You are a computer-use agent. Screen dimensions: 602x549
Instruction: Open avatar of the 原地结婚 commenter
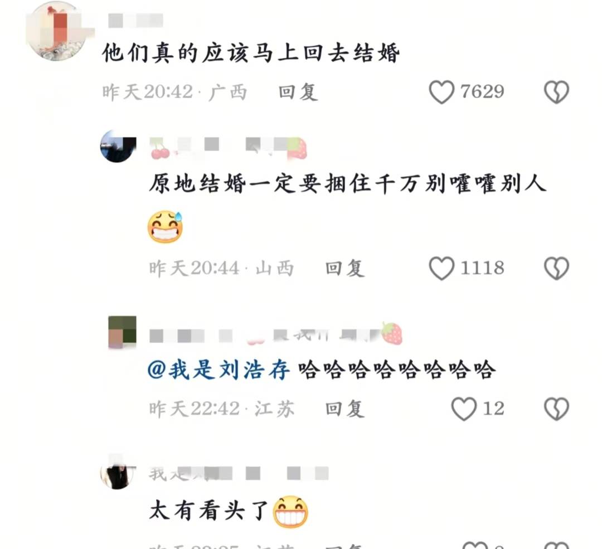point(118,146)
